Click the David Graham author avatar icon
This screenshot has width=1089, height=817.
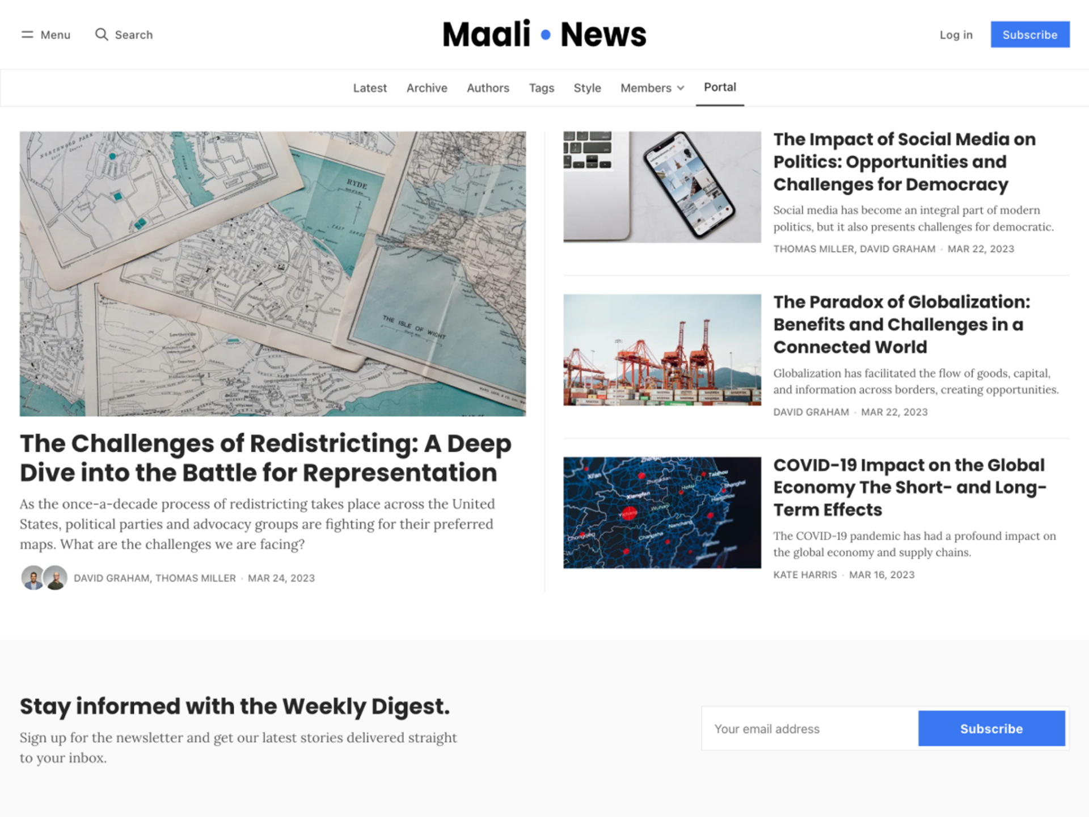coord(32,578)
